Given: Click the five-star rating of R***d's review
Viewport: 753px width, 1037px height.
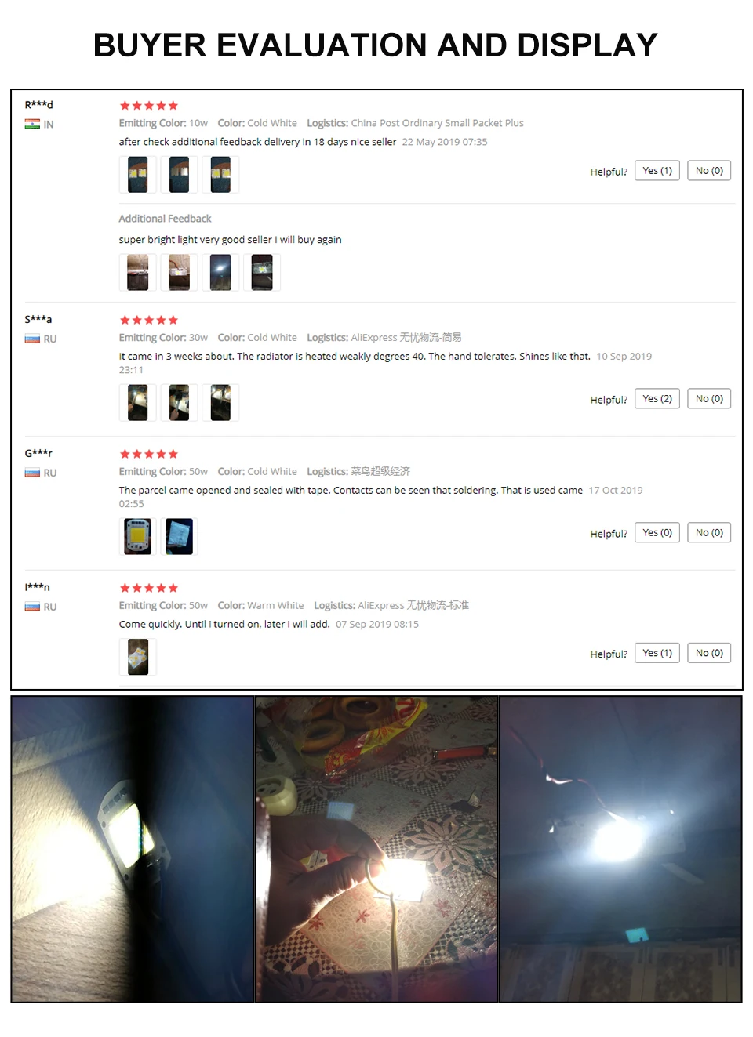Looking at the screenshot, I should [x=149, y=105].
